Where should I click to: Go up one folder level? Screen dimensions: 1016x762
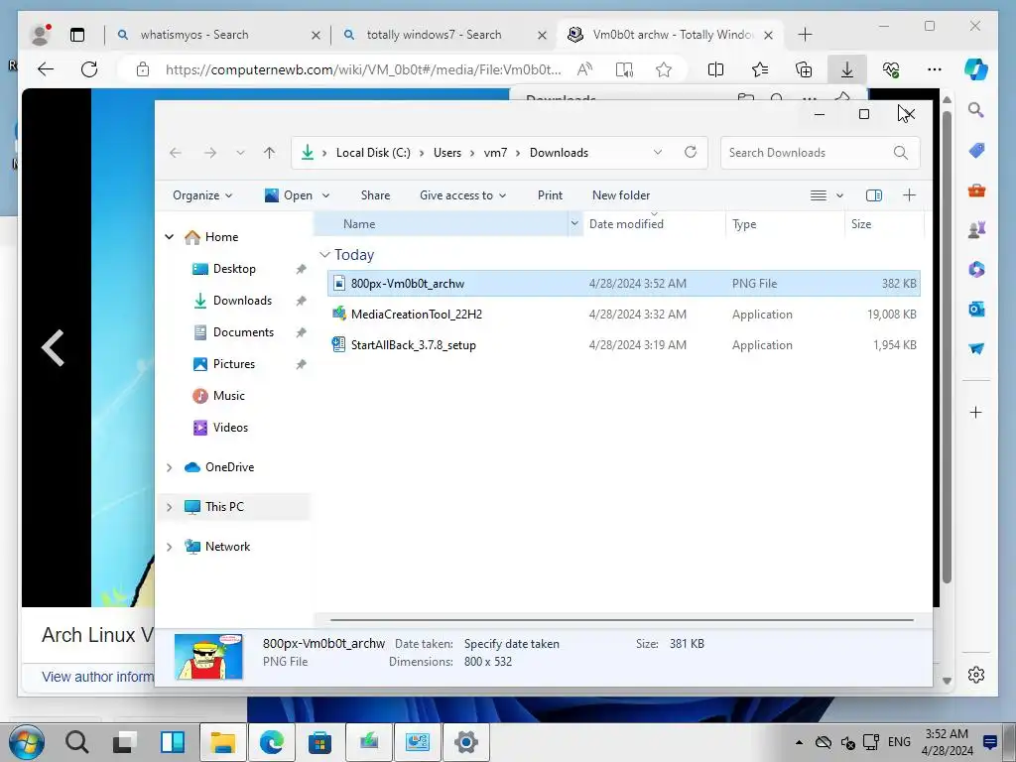click(270, 153)
